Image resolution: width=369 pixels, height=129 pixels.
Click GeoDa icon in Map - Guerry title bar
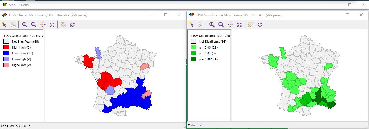coord(5,5)
